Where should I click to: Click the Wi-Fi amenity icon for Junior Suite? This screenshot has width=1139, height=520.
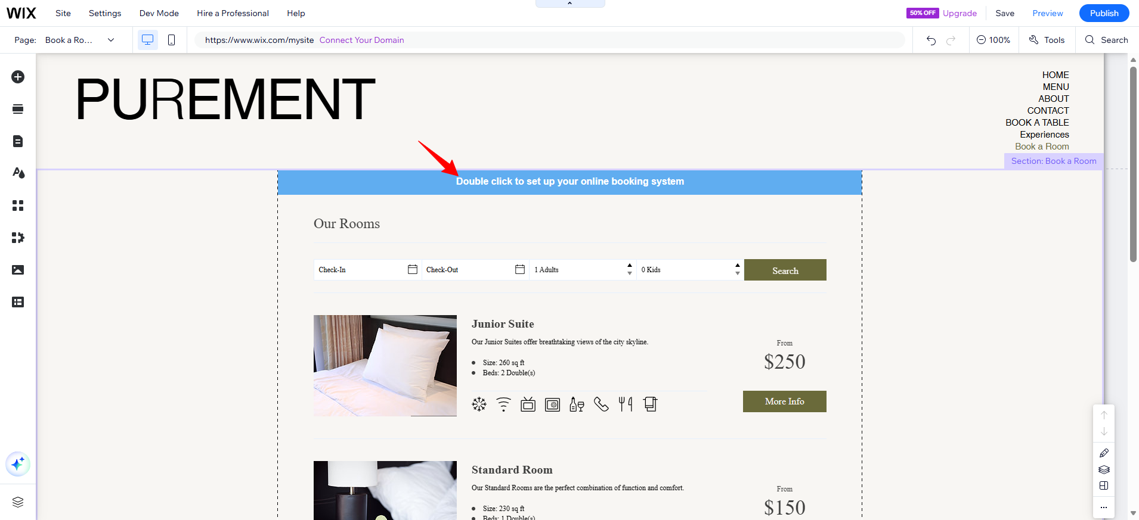tap(504, 404)
